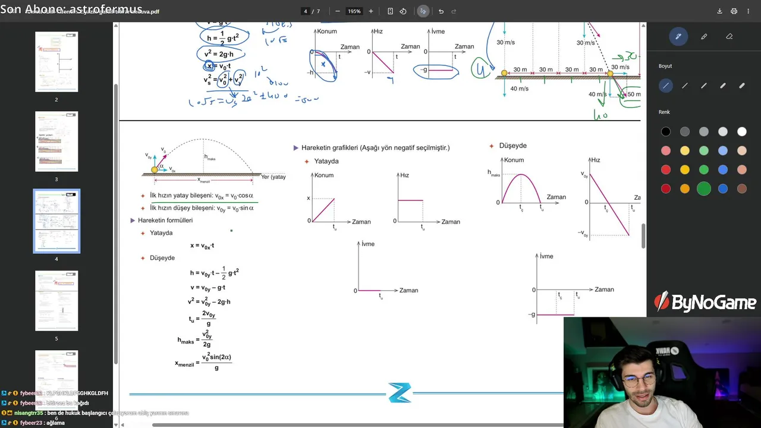Viewport: 761px width, 428px height.
Task: Open page 5 thumbnail
Action: pos(56,301)
